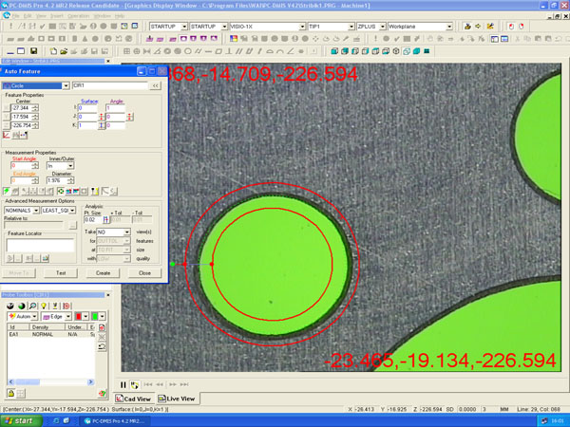The height and width of the screenshot is (427, 570).
Task: Open the Workplane dropdown
Action: [x=449, y=27]
